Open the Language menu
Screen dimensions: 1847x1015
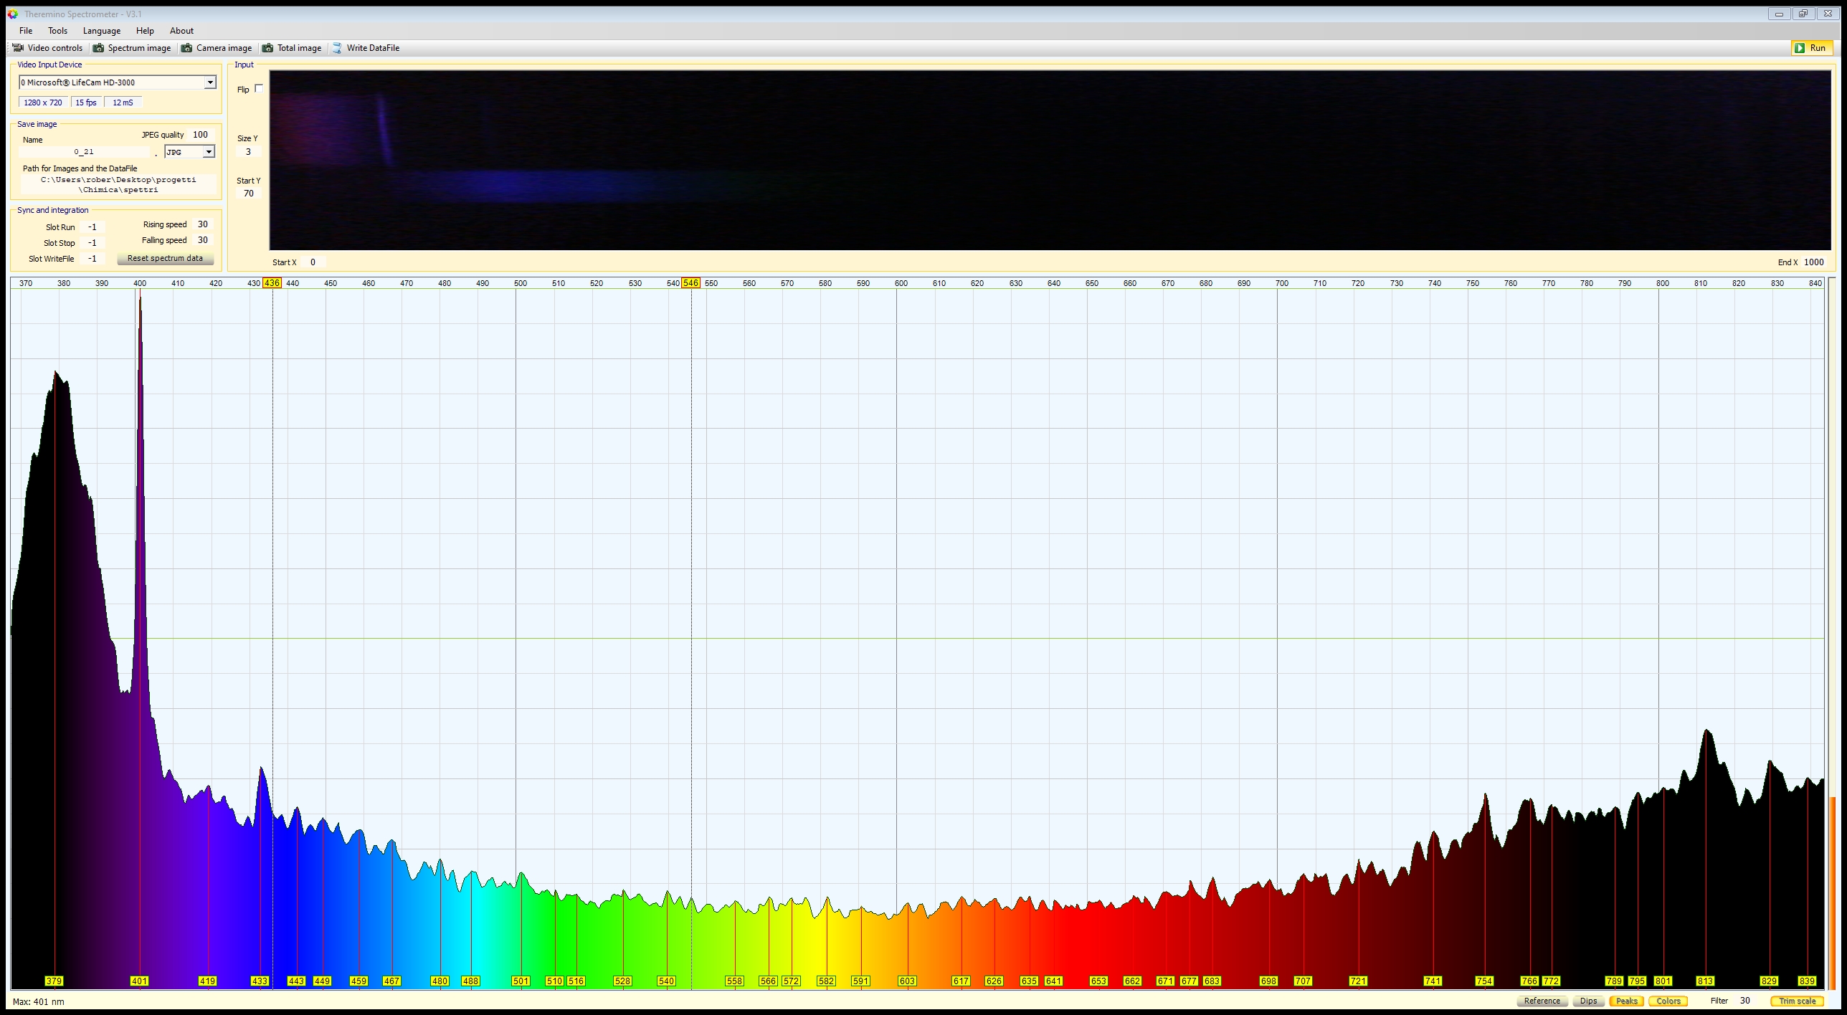(x=101, y=31)
